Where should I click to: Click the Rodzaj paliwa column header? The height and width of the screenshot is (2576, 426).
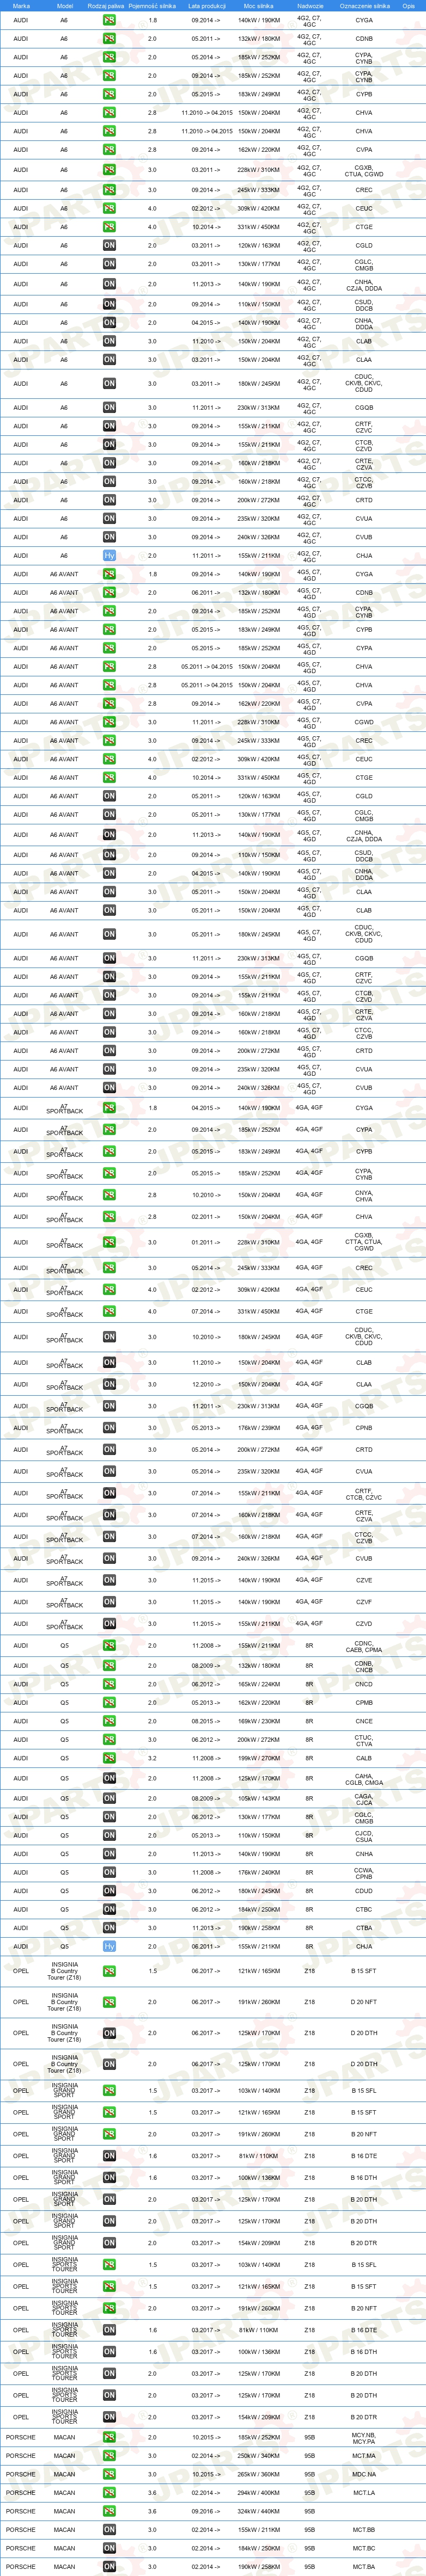click(x=106, y=6)
